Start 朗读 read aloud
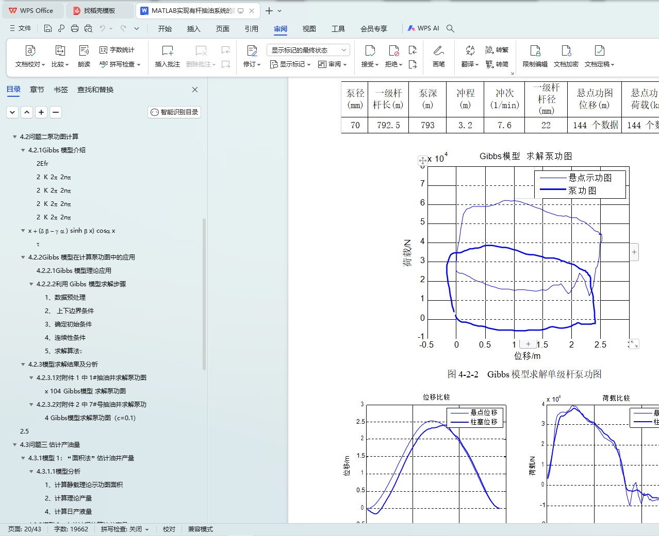The height and width of the screenshot is (536, 659). pyautogui.click(x=84, y=57)
